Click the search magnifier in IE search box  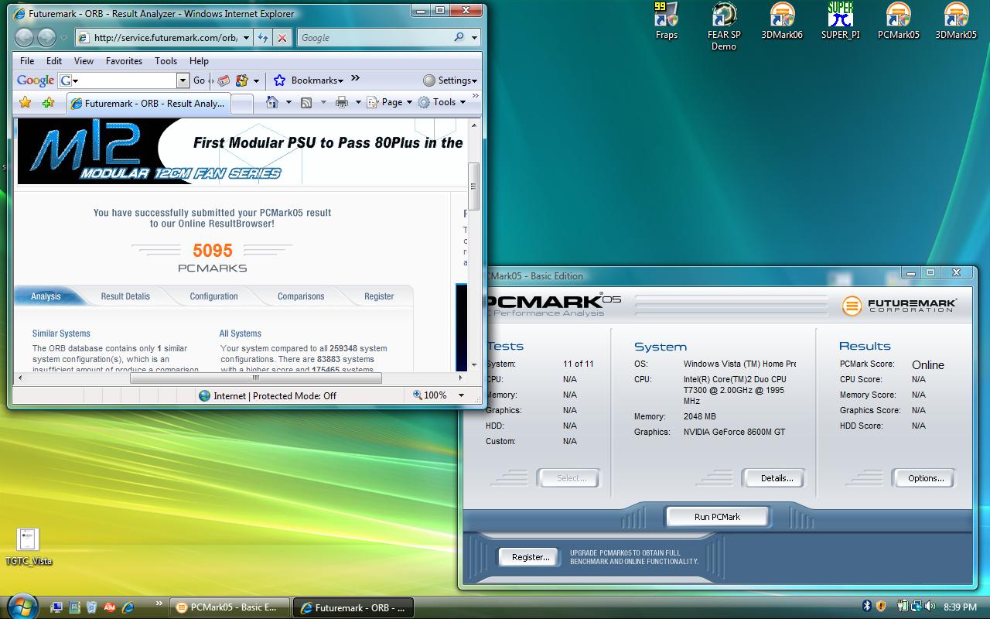coord(459,37)
